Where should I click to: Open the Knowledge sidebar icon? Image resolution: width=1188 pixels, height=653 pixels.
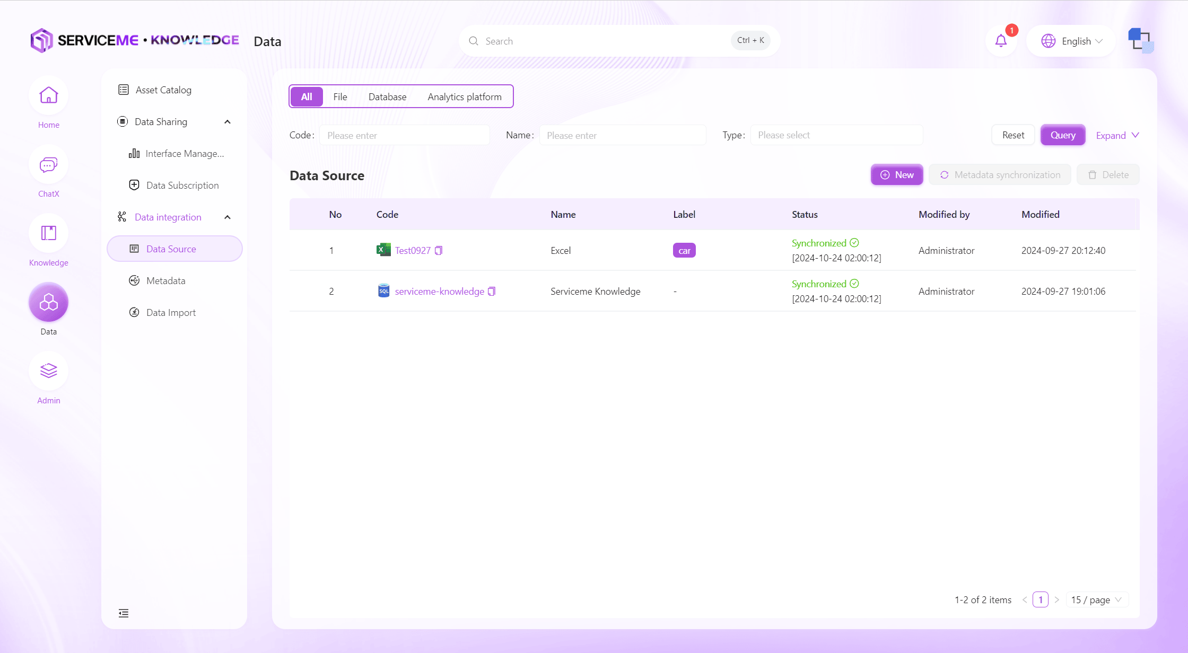[48, 233]
